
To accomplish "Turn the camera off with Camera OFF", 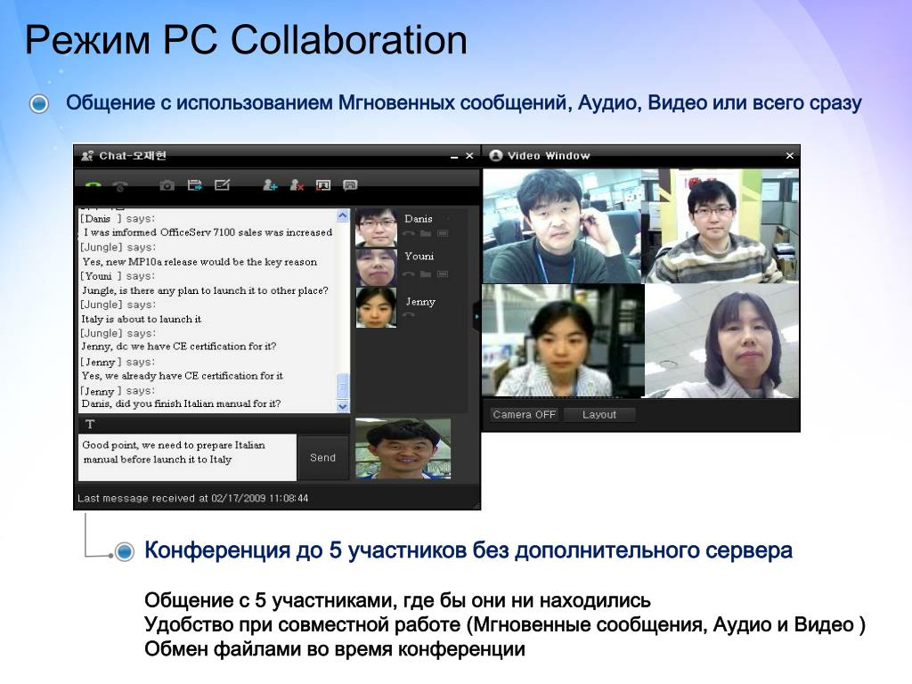I will 524,415.
